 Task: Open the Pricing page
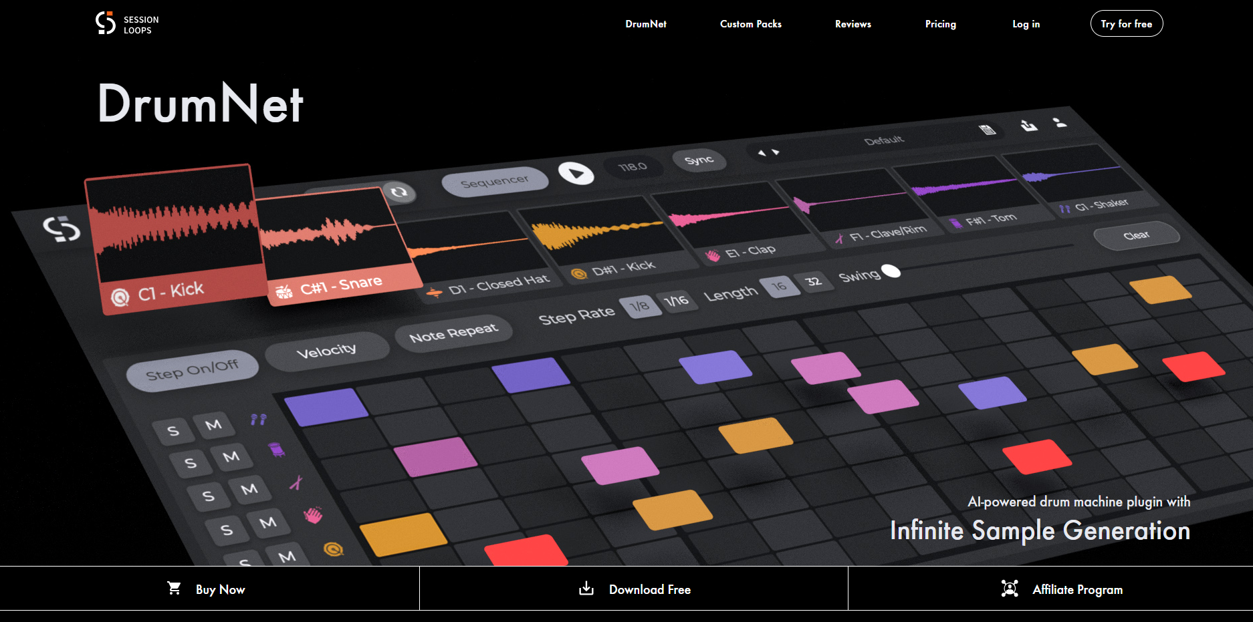tap(941, 24)
